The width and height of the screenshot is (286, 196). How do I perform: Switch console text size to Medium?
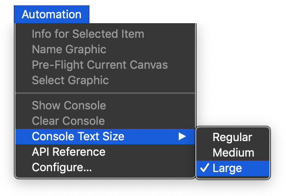pyautogui.click(x=233, y=152)
